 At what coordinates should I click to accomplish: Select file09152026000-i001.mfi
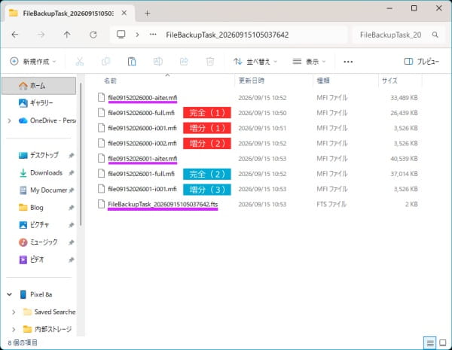pyautogui.click(x=142, y=128)
